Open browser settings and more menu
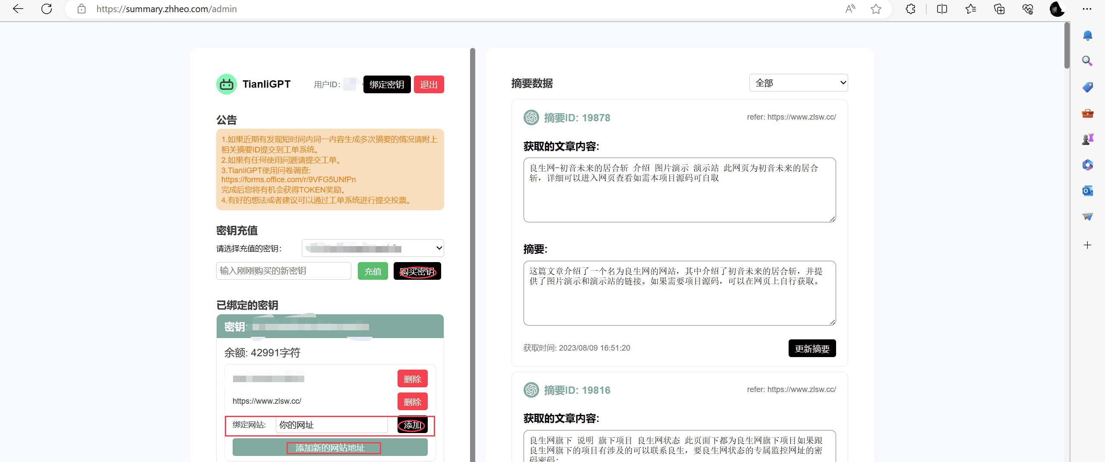Screen dimensions: 1105x462 pyautogui.click(x=1087, y=9)
